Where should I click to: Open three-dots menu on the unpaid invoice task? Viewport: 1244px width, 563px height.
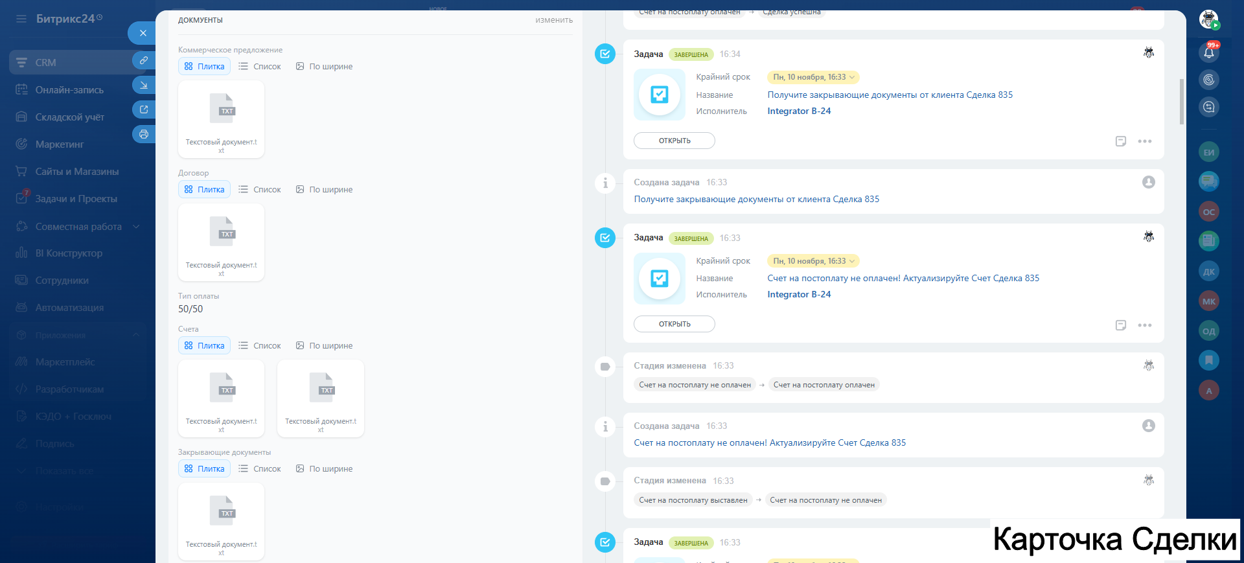(x=1144, y=325)
